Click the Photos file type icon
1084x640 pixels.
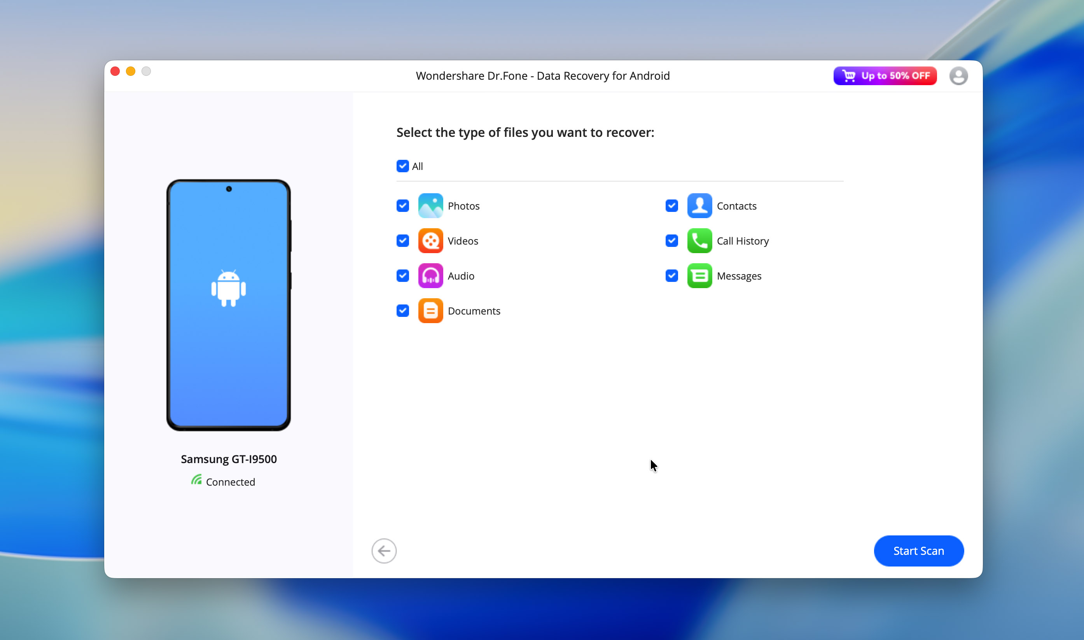[430, 206]
